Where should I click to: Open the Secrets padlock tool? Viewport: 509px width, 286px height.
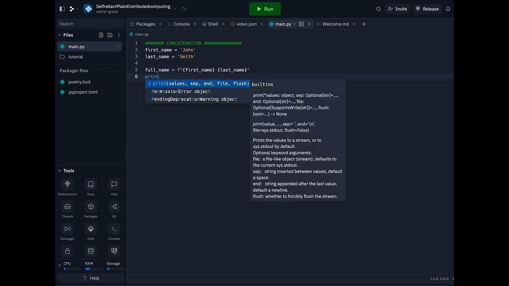67,251
